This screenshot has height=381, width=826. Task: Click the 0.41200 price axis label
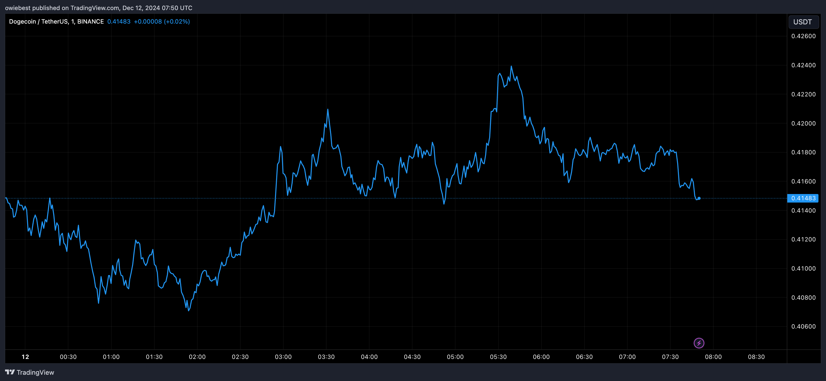click(x=803, y=239)
